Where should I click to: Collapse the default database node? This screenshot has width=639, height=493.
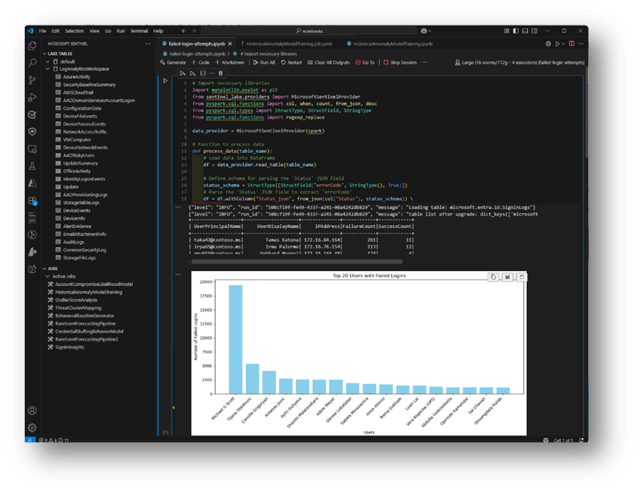coord(48,62)
